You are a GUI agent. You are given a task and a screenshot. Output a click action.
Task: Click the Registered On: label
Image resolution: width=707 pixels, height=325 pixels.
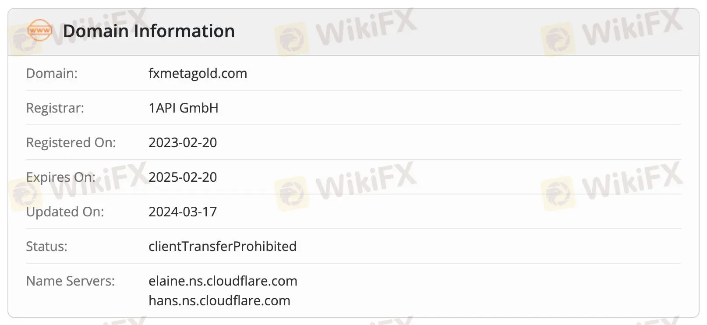coord(71,142)
